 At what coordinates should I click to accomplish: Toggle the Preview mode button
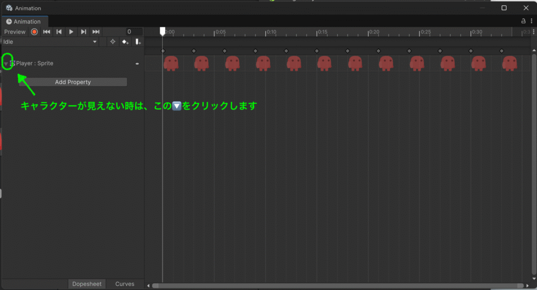coord(15,32)
